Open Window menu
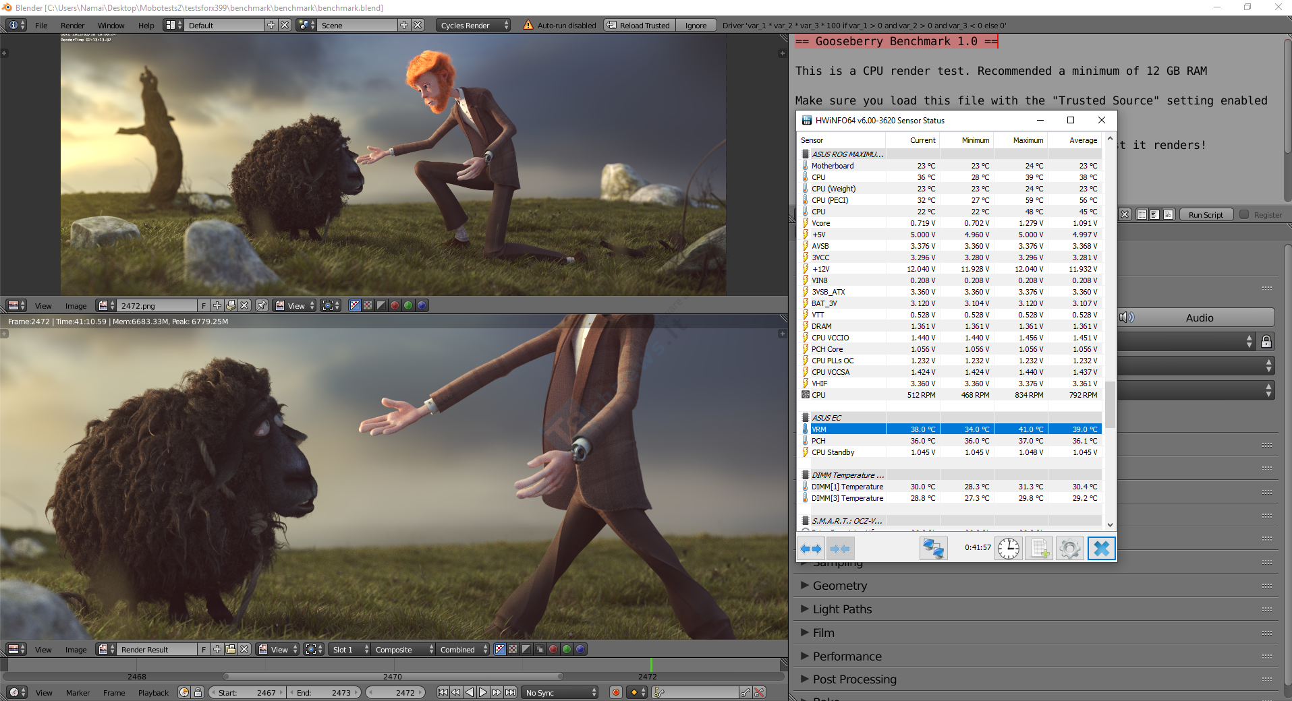The width and height of the screenshot is (1292, 701). pos(111,25)
